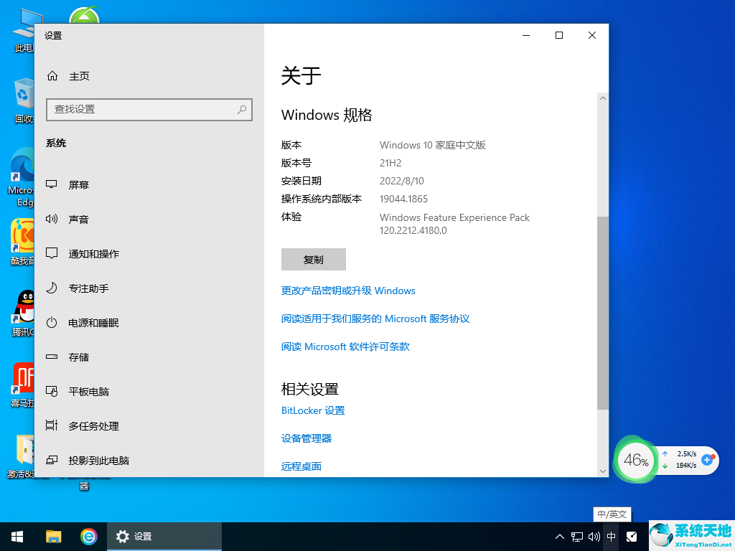Open the Storage drive icon
The image size is (735, 551).
(x=52, y=357)
